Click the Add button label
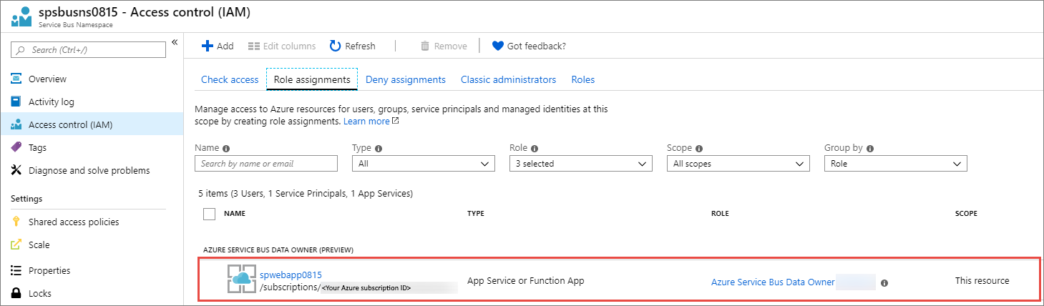Image resolution: width=1044 pixels, height=306 pixels. pyautogui.click(x=225, y=46)
